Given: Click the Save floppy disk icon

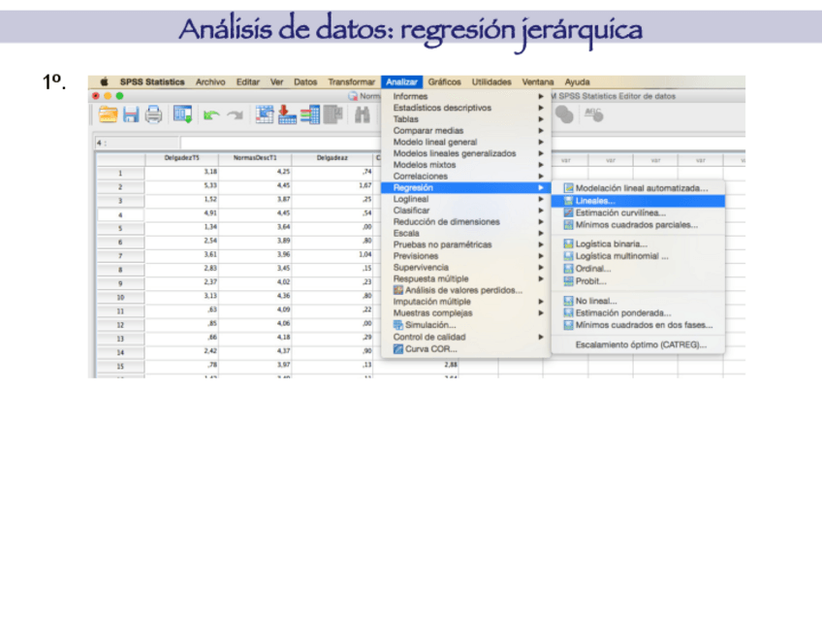Looking at the screenshot, I should [131, 114].
